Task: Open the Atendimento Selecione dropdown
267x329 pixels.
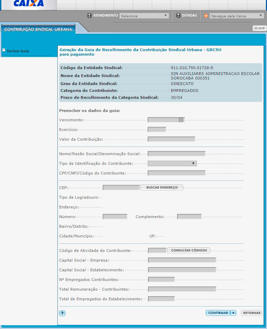Action: pyautogui.click(x=144, y=16)
